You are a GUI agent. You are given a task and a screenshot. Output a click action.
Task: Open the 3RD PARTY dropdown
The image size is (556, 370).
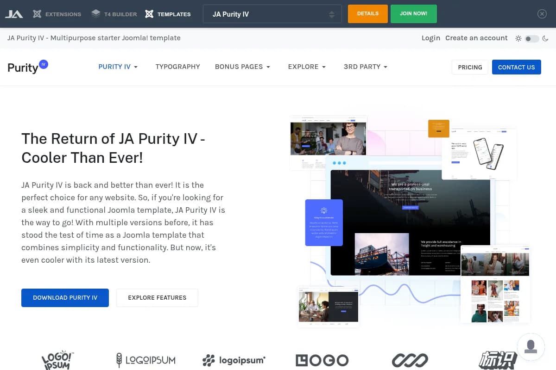(x=365, y=67)
